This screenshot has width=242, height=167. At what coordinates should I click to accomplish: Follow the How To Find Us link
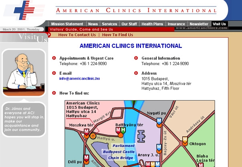pos(118,35)
